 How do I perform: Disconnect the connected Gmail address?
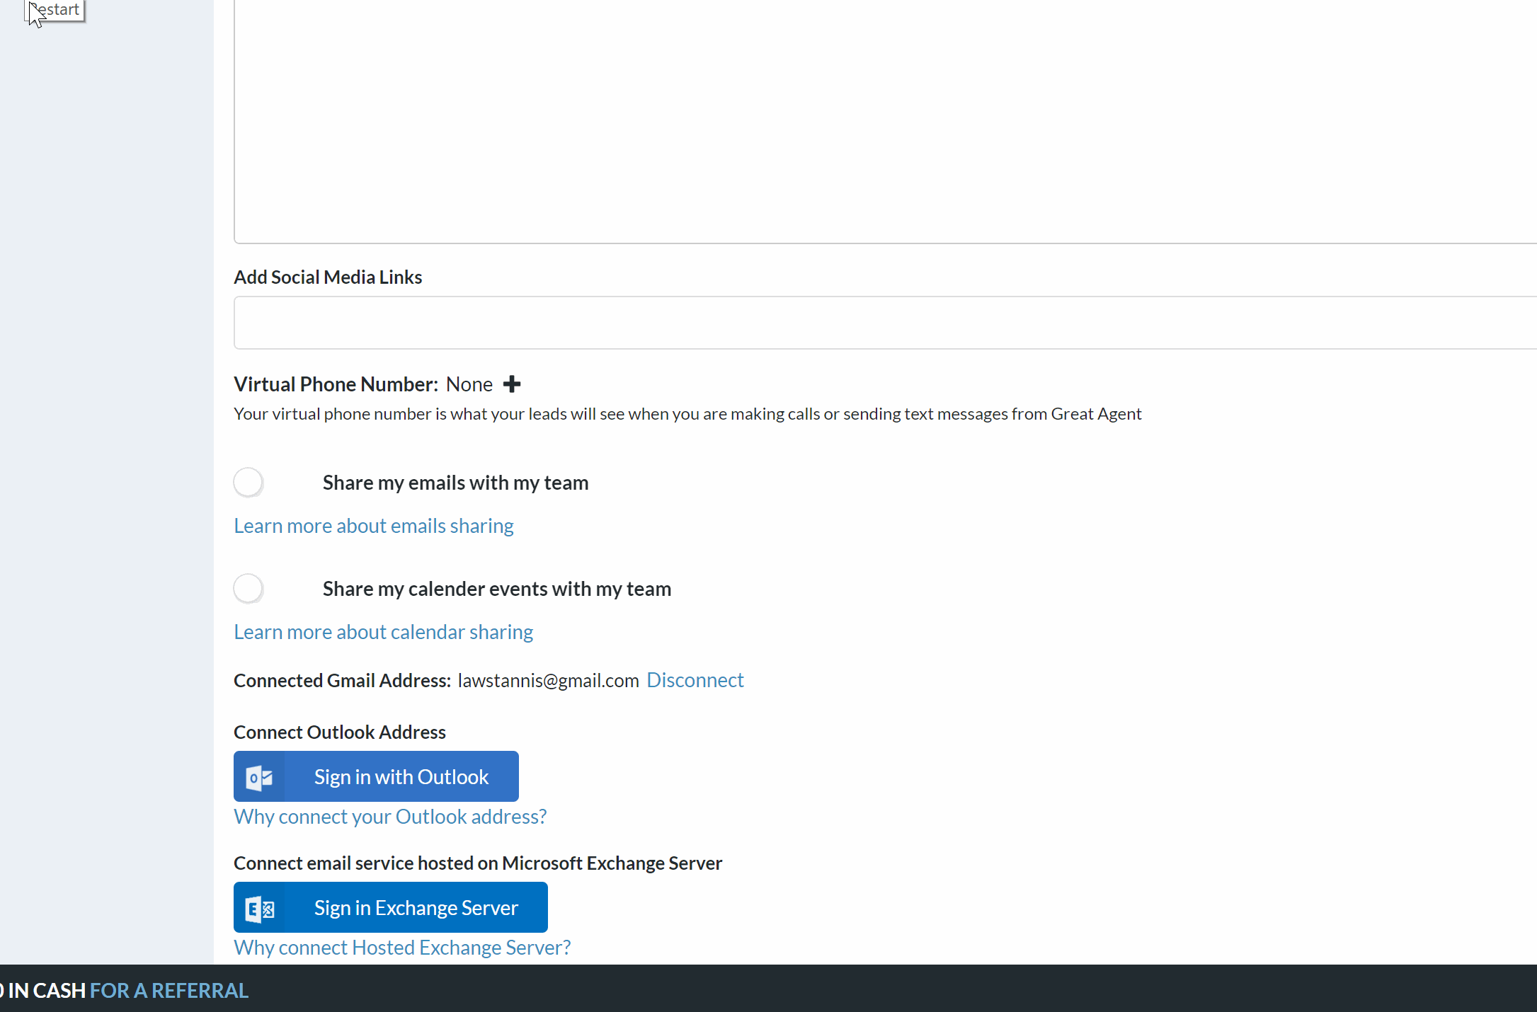[695, 680]
